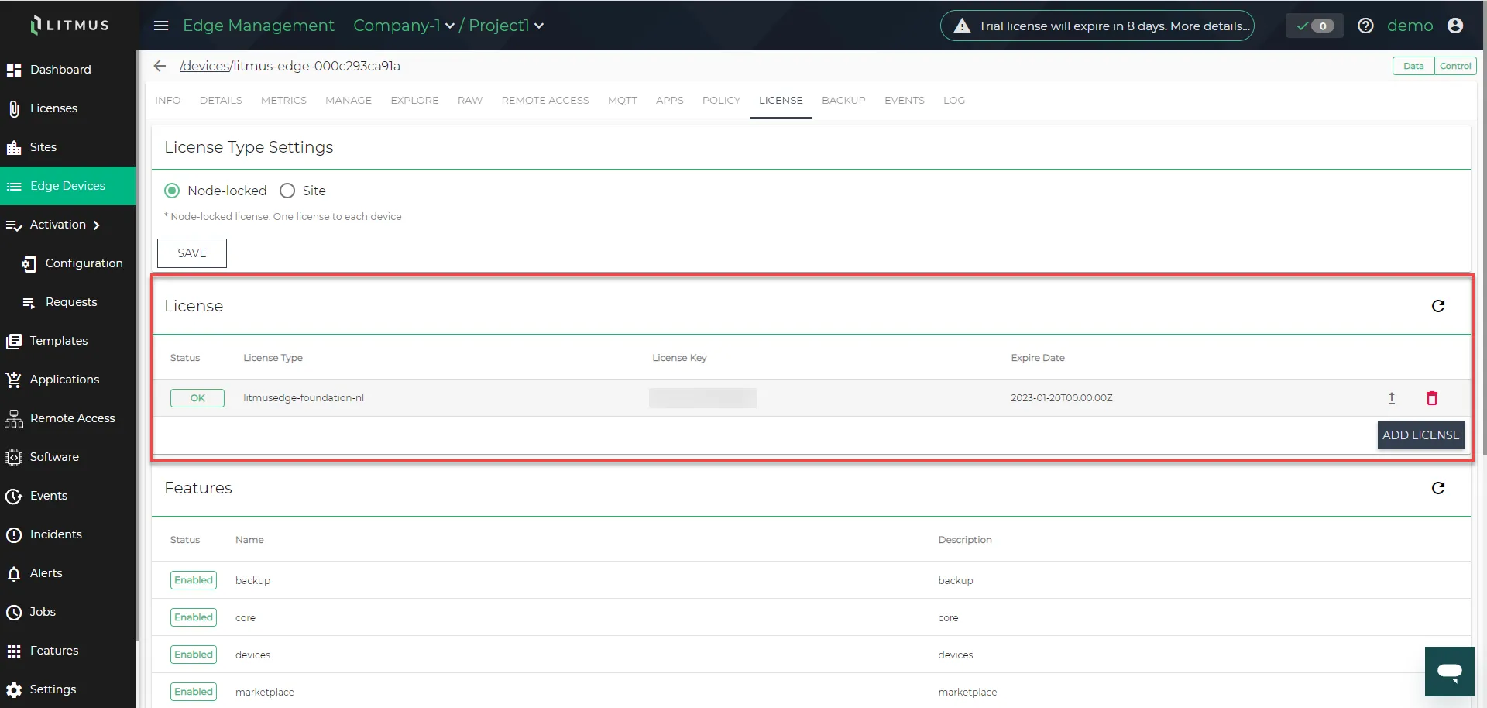Open the help question mark icon
This screenshot has width=1487, height=708.
(x=1366, y=26)
